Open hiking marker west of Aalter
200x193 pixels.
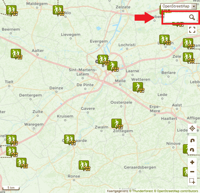16,54
